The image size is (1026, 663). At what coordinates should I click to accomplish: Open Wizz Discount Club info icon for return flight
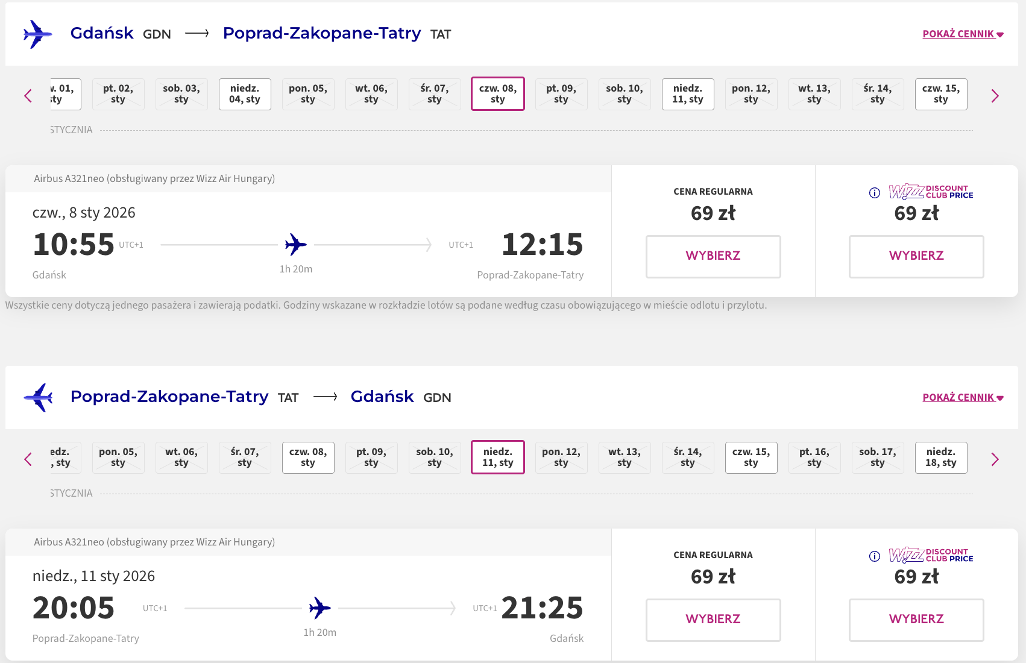click(875, 556)
